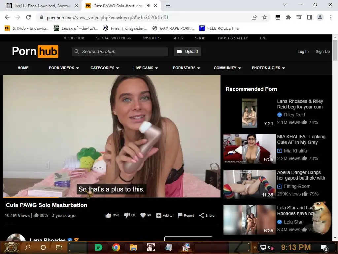
Task: Mute the tab audio speaker icon
Action: [148, 6]
